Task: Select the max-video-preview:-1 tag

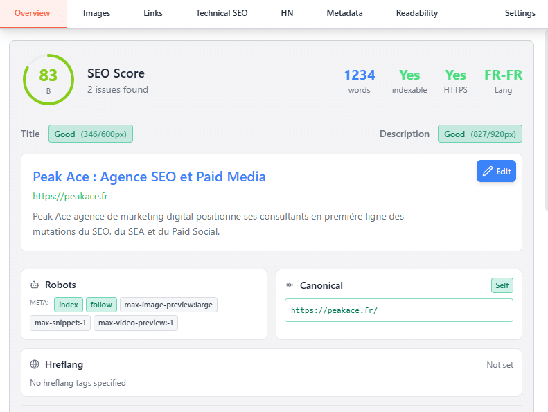Action: [136, 323]
